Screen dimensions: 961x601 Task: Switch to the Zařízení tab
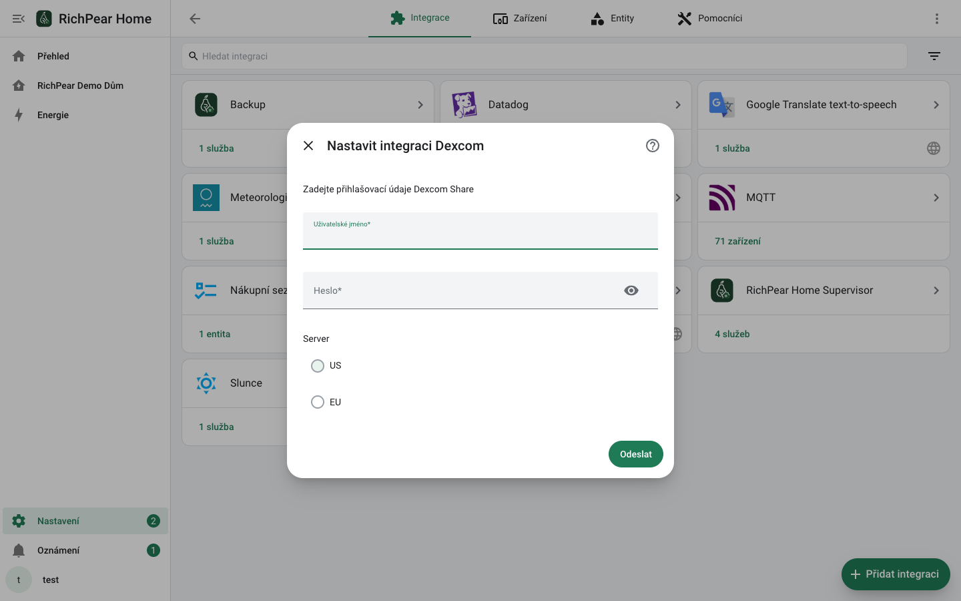tap(520, 18)
